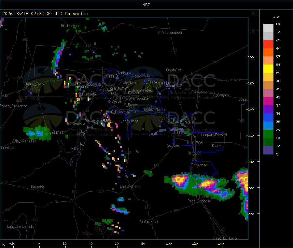293x248 pixels.
Task: Click the 'E_Escorial' place label
Action: [121, 112]
